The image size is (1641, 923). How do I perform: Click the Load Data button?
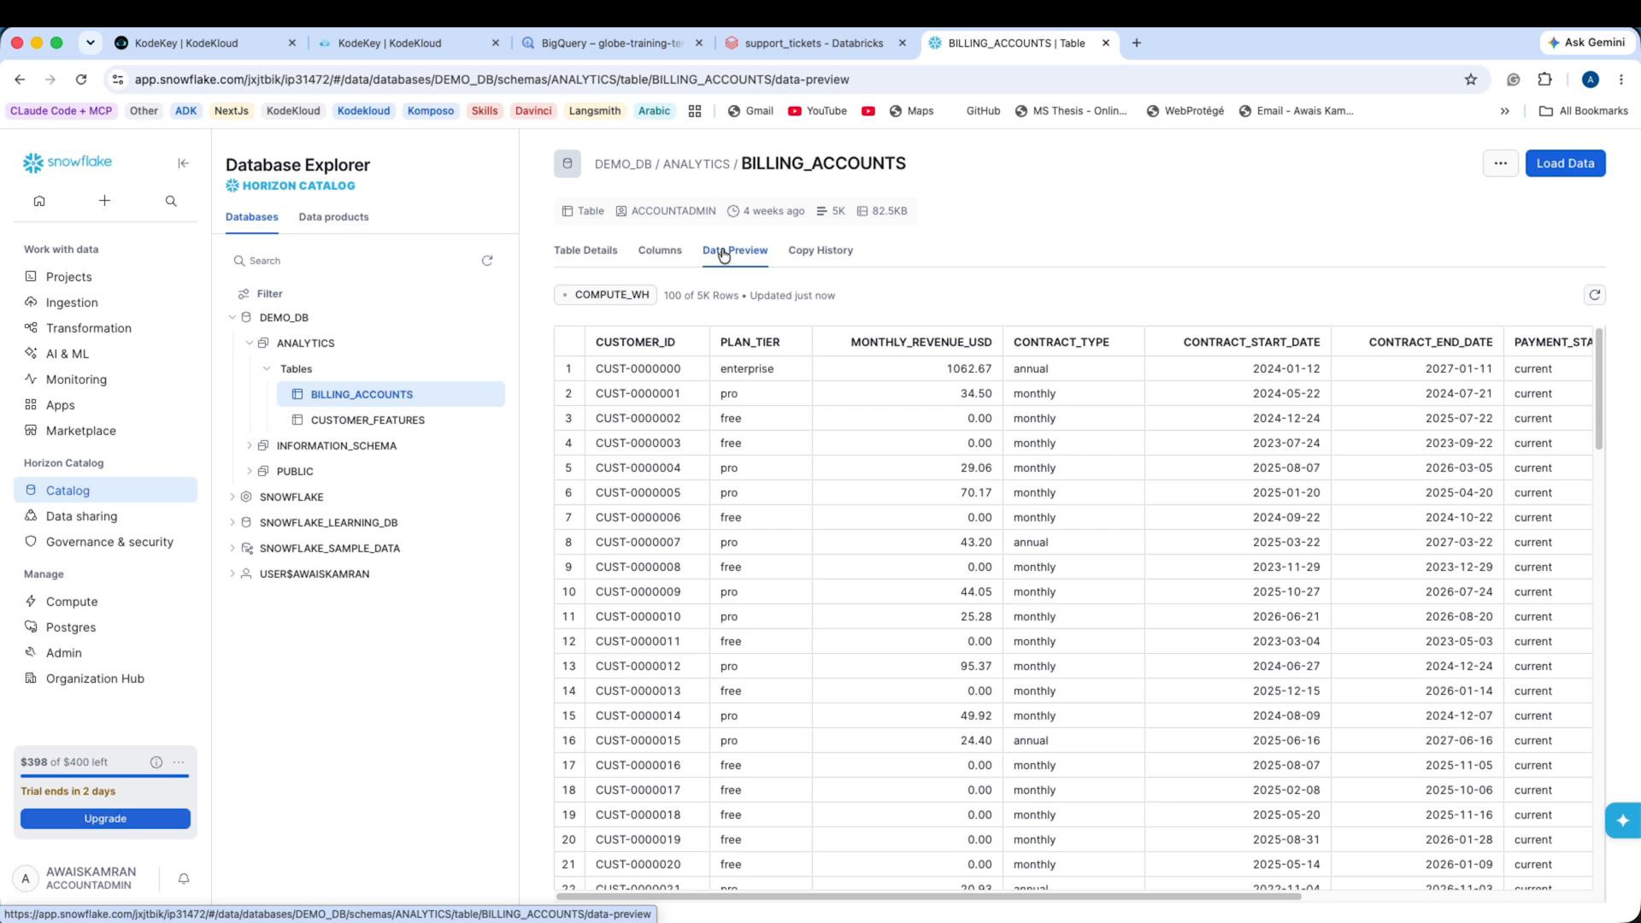[1565, 163]
